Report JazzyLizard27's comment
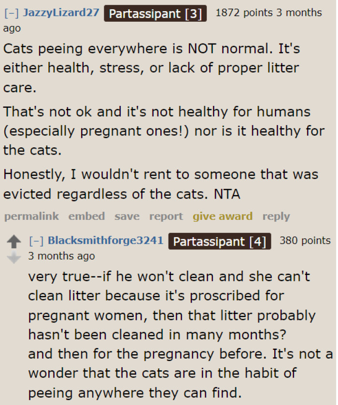Viewport: 338px width, 405px height. click(166, 216)
